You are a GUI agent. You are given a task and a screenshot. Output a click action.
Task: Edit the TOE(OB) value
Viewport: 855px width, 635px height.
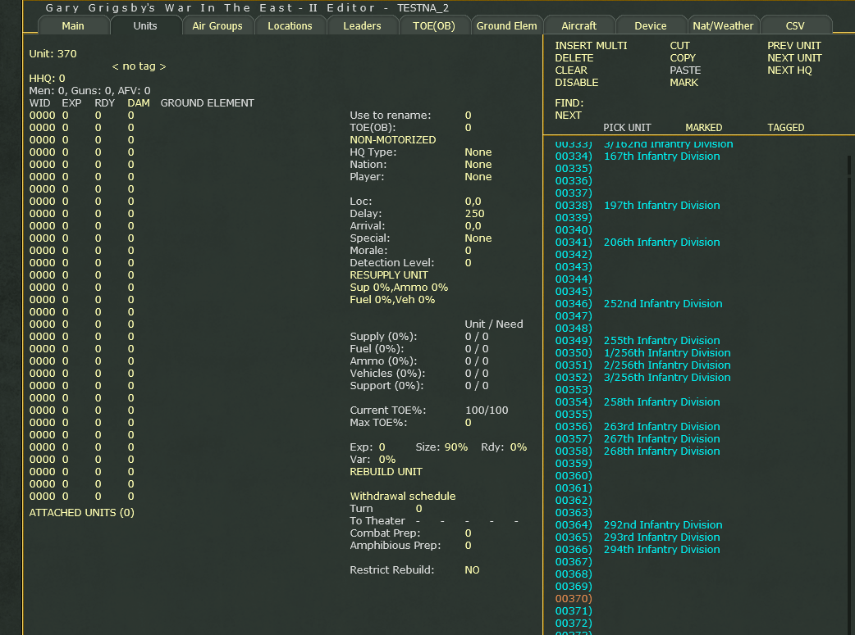468,128
